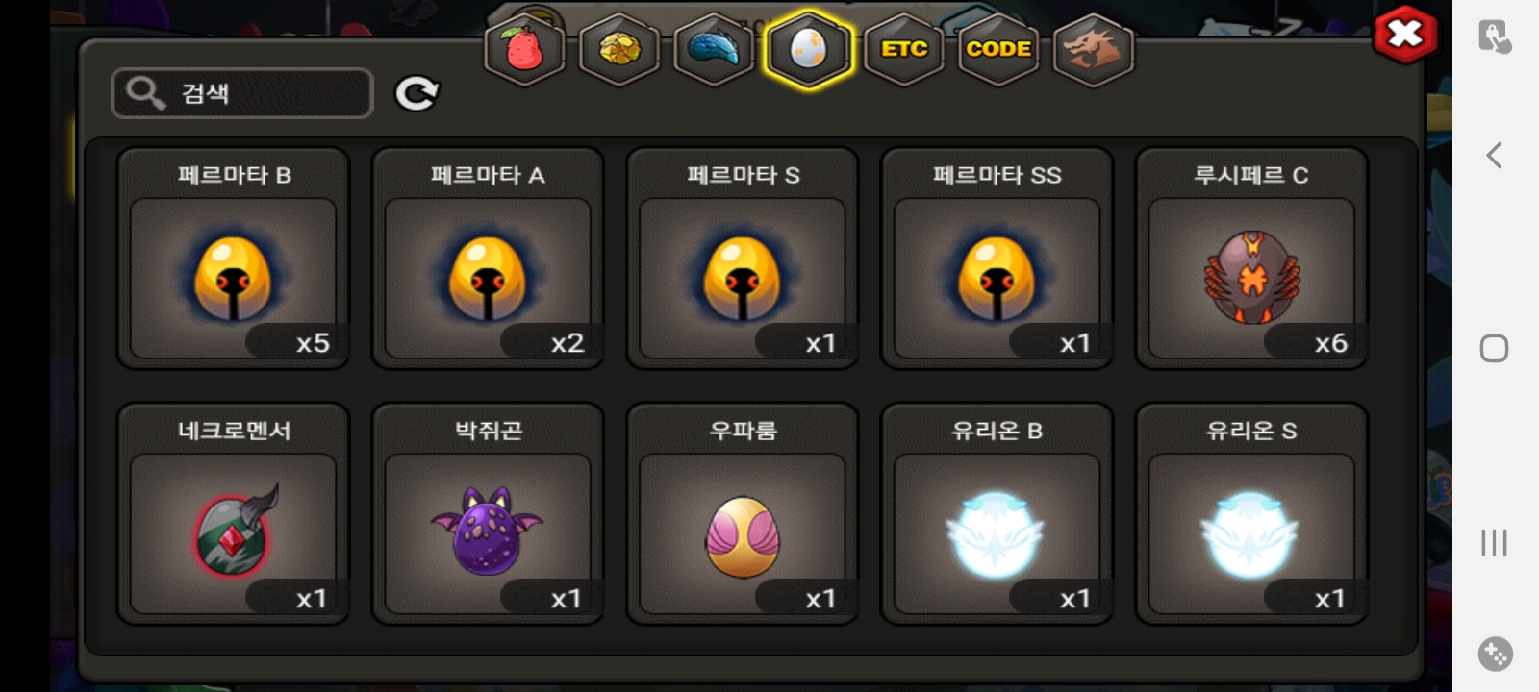This screenshot has height=692, width=1539.
Task: Open the egg category tab
Action: coord(808,49)
